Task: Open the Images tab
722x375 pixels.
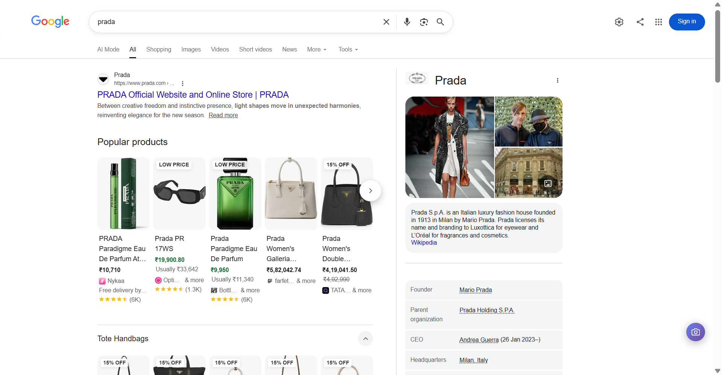Action: pos(191,50)
